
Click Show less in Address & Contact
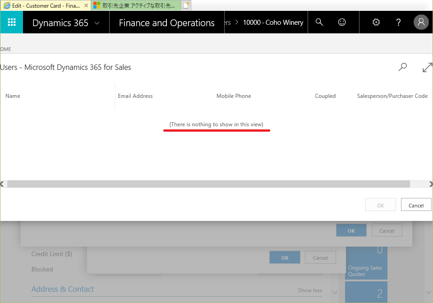click(310, 290)
